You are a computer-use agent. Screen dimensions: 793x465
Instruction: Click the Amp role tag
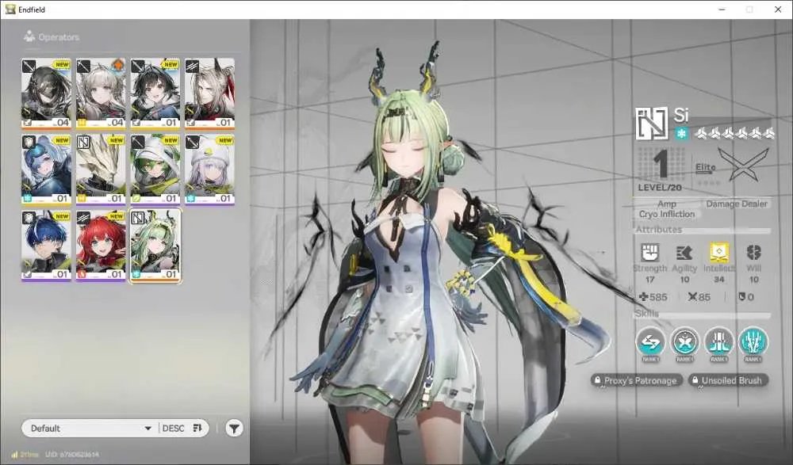667,204
